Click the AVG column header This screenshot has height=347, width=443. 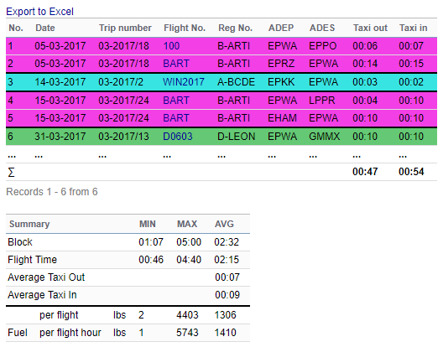click(x=224, y=224)
